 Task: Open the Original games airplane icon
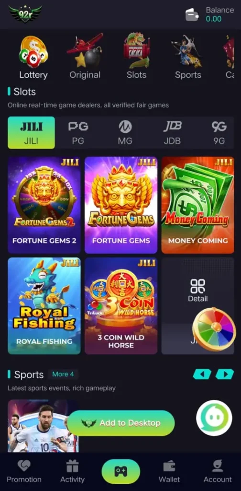click(85, 50)
